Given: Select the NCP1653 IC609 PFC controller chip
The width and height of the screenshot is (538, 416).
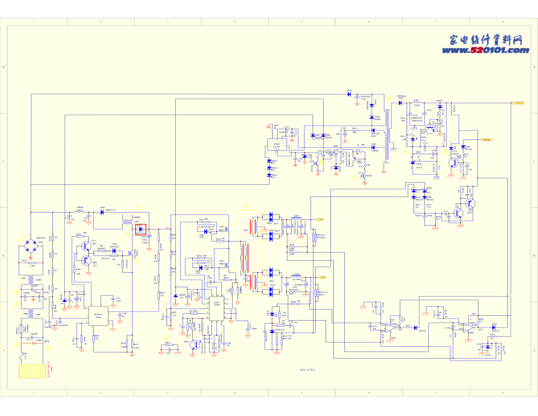Looking at the screenshot, I should 98,316.
